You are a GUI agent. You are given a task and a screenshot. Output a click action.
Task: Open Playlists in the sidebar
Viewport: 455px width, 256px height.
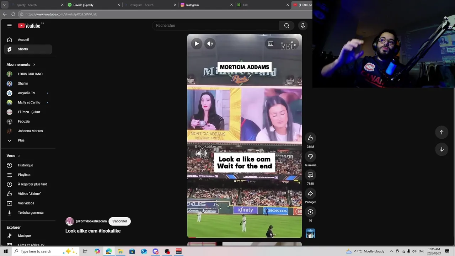pyautogui.click(x=28, y=175)
